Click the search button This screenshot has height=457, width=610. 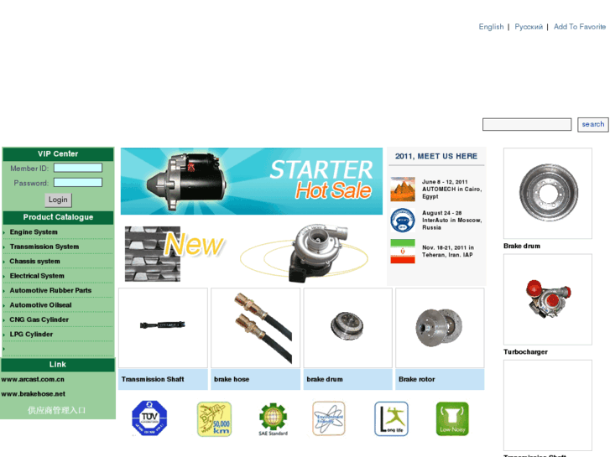(x=593, y=124)
